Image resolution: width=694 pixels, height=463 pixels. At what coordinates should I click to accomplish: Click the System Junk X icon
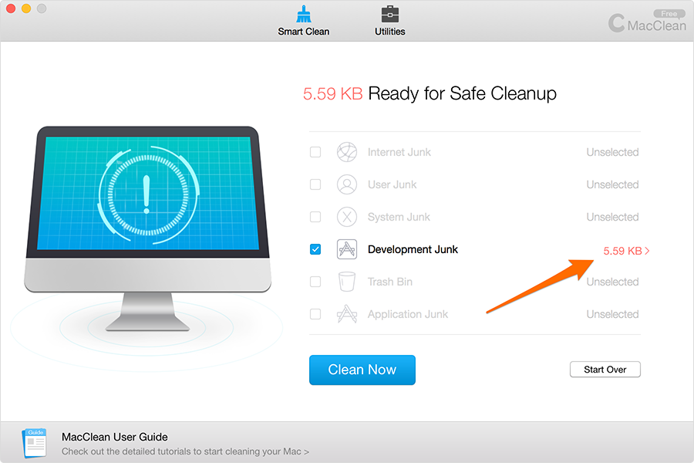(x=346, y=217)
